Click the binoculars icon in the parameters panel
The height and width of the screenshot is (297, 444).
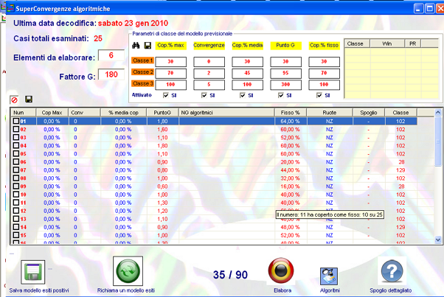click(x=136, y=46)
